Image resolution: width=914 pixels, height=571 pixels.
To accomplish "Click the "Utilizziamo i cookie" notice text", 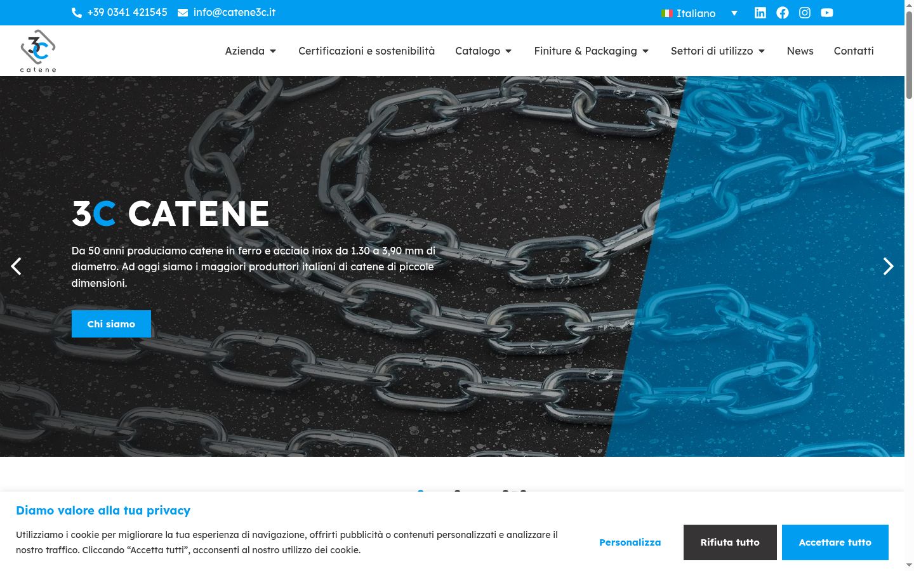I will pyautogui.click(x=287, y=542).
